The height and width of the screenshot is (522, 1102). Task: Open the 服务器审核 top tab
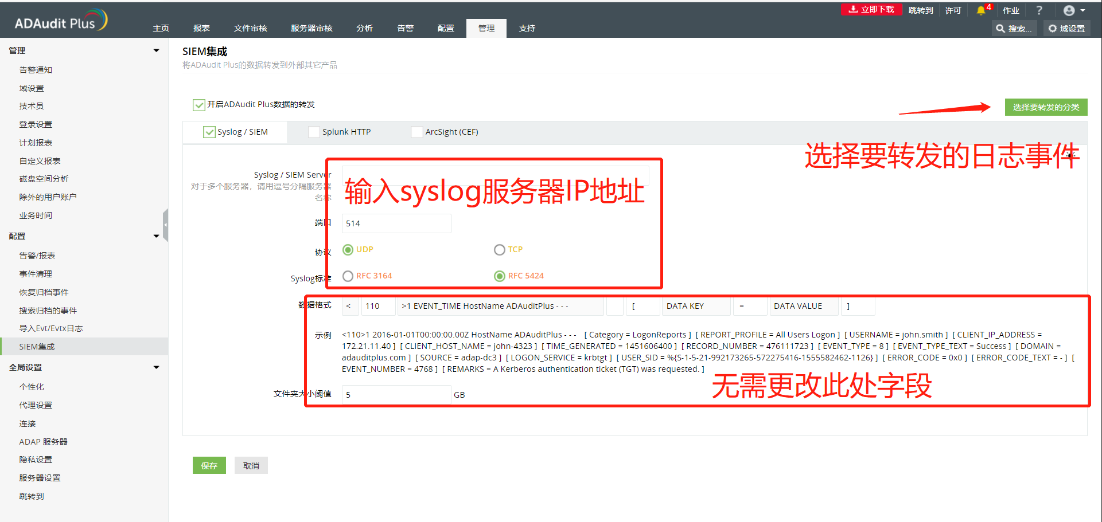[311, 28]
